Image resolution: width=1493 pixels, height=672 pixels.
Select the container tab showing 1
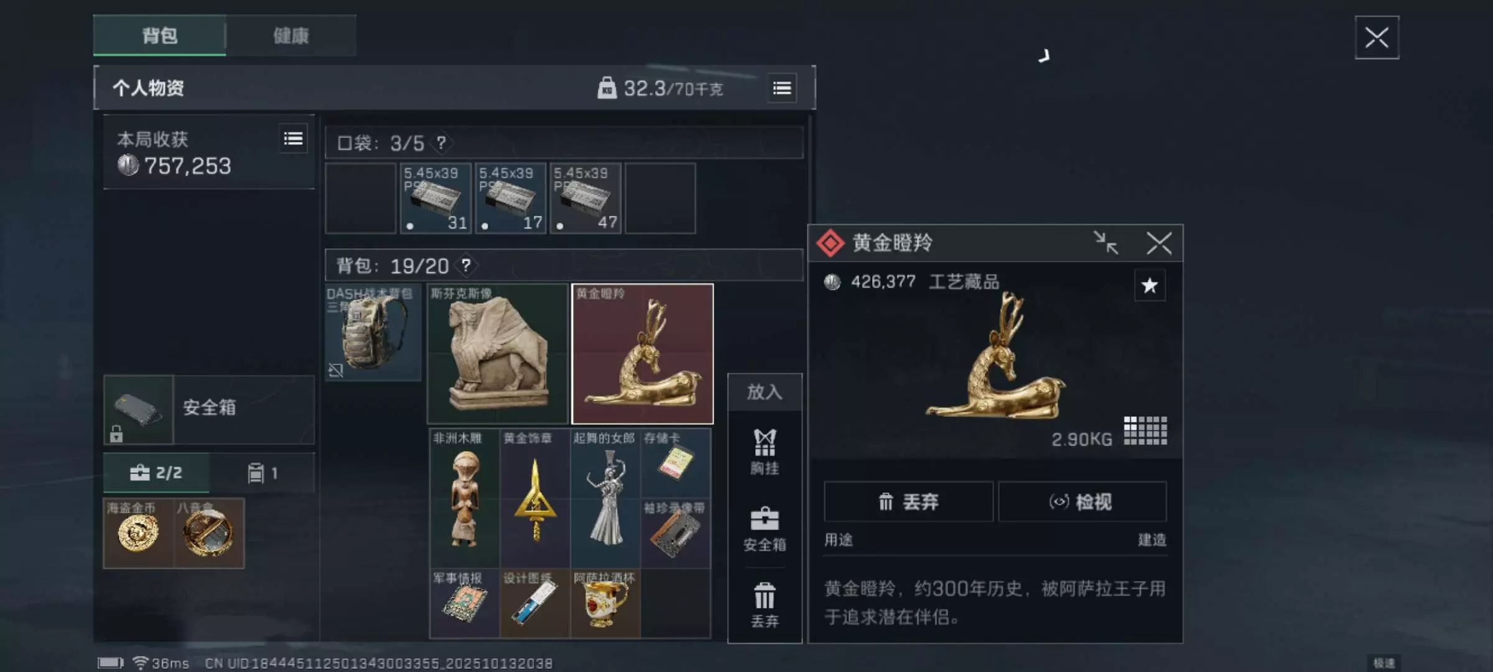(262, 473)
